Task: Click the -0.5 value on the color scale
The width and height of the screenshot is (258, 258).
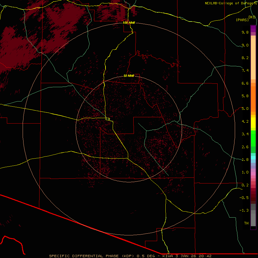Action: tap(244, 198)
